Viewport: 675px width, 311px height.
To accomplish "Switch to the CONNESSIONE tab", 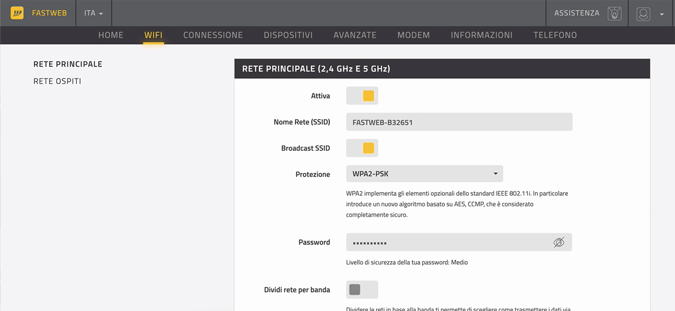I will 213,35.
